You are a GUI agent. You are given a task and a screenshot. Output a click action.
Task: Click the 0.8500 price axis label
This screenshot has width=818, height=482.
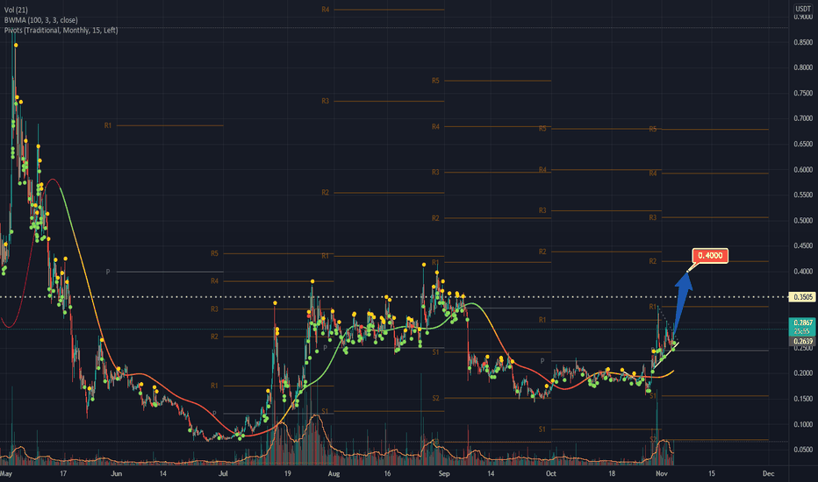tap(803, 42)
